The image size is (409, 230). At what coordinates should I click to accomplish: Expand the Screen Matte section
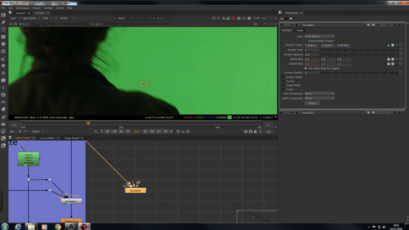[x=284, y=77]
